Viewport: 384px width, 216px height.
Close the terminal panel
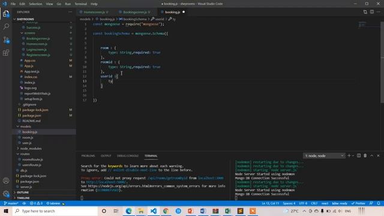point(378,156)
